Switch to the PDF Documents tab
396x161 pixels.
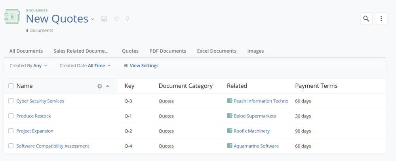pyautogui.click(x=168, y=51)
